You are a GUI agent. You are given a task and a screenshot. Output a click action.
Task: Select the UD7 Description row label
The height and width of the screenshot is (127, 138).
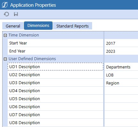click(55, 115)
